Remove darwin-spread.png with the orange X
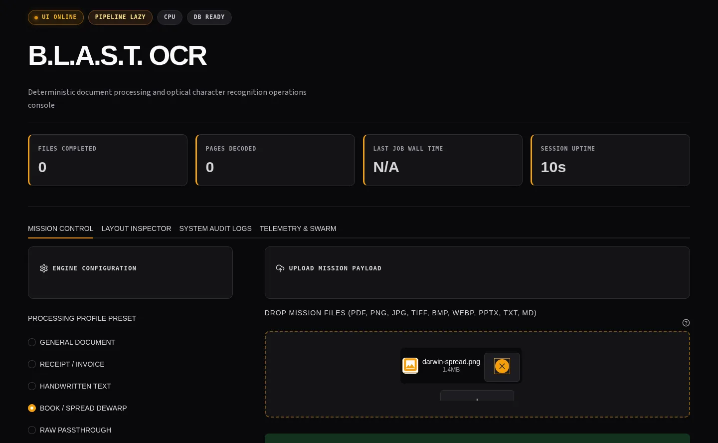 click(502, 366)
